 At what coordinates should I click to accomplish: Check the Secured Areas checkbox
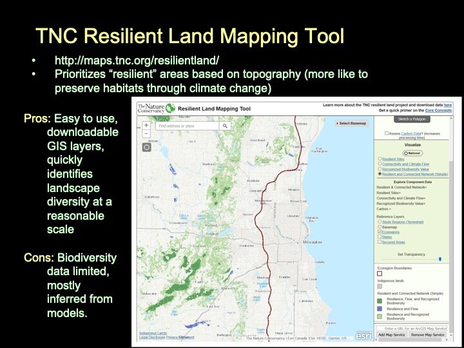point(380,242)
